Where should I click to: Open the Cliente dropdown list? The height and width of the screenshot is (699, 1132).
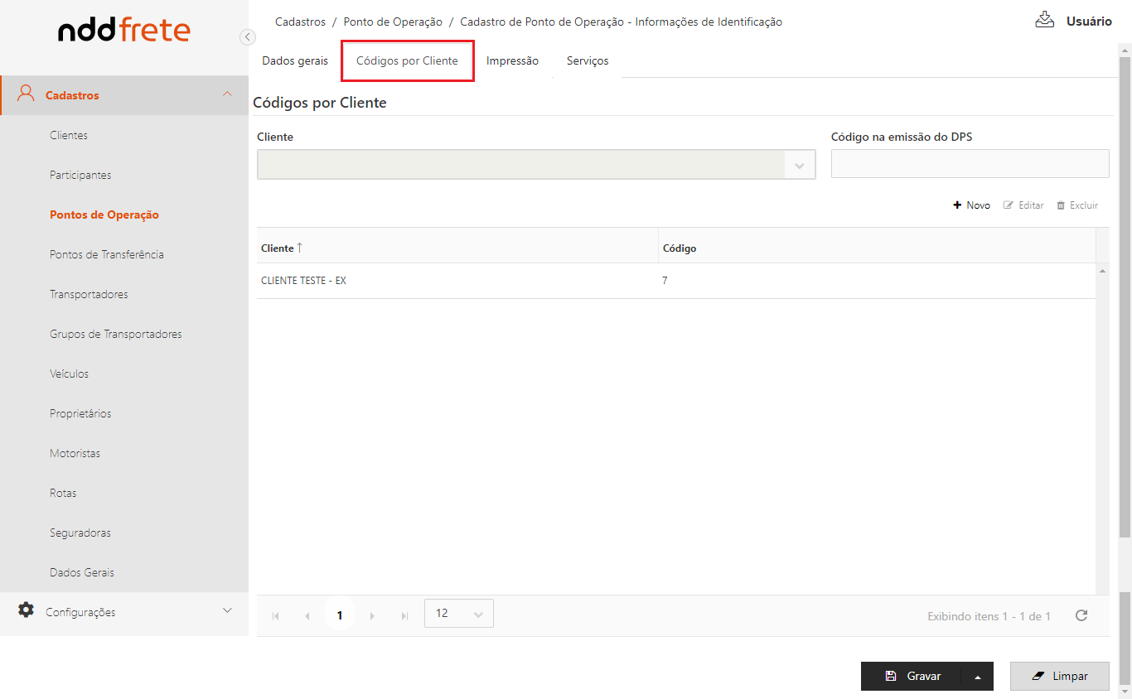pyautogui.click(x=799, y=165)
